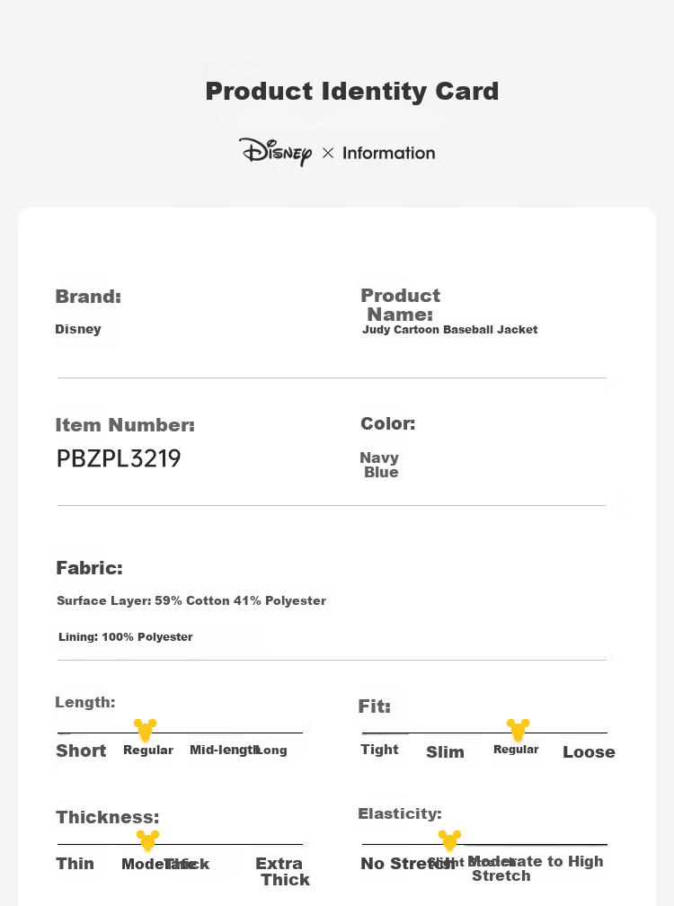
Task: Choose the Slim fit label
Action: click(445, 751)
